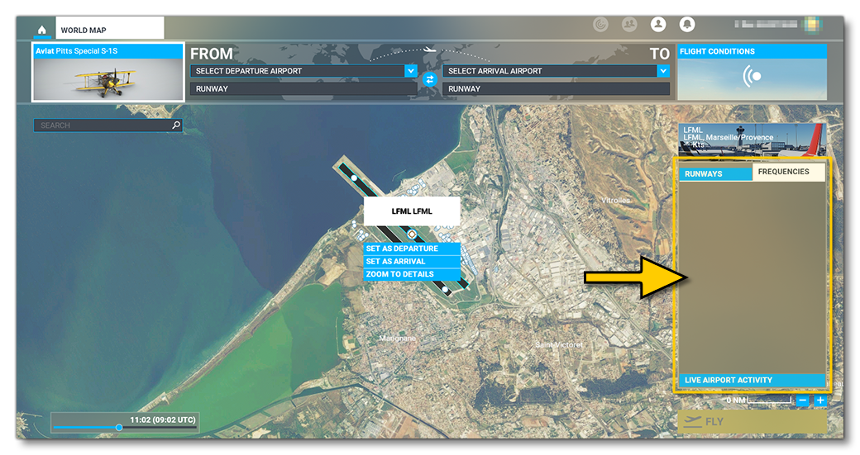Open the achievements spiral icon

click(600, 25)
